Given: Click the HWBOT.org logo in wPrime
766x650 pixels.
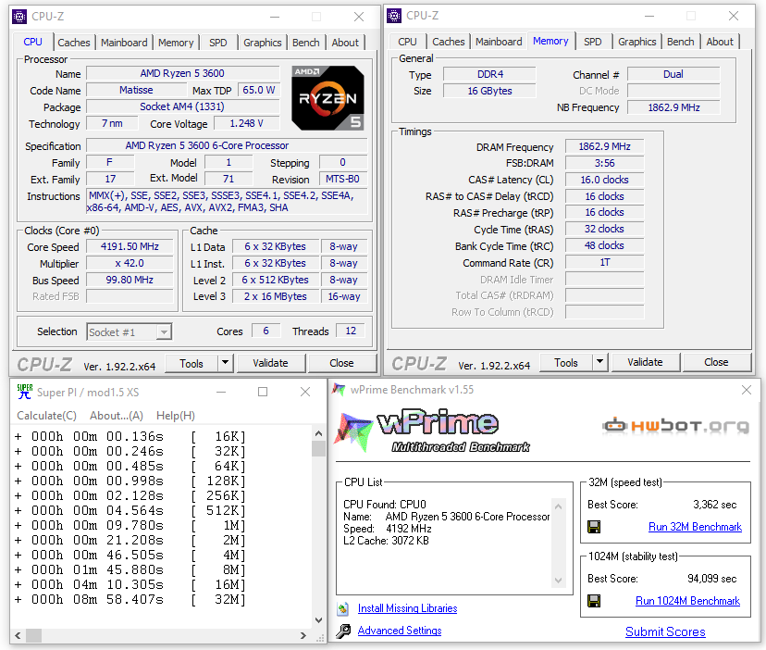Looking at the screenshot, I should tap(676, 426).
